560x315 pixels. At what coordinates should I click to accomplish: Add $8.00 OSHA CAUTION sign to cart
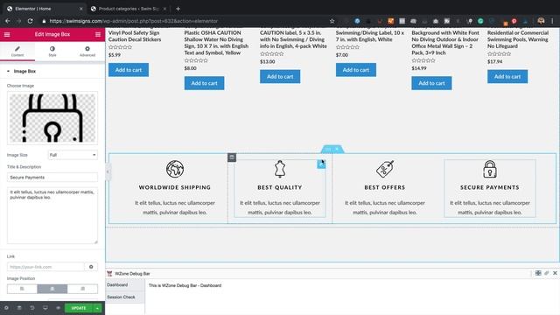point(204,83)
